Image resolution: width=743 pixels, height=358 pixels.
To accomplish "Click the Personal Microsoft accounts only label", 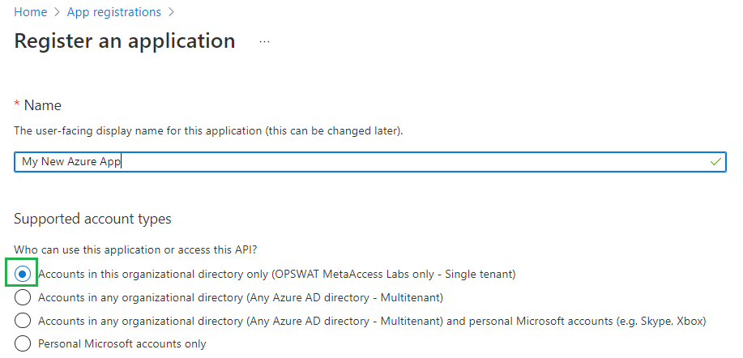I will click(122, 343).
